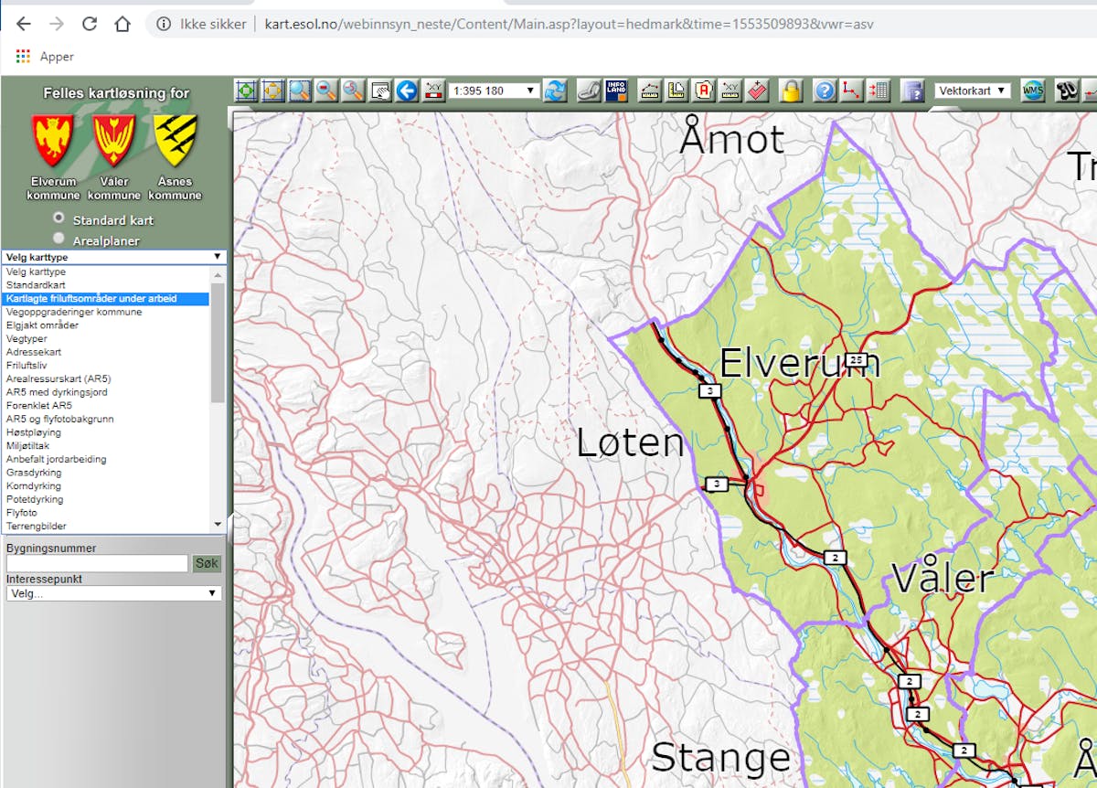
Task: Click inside the Bygningsnummer input field
Action: pos(96,563)
